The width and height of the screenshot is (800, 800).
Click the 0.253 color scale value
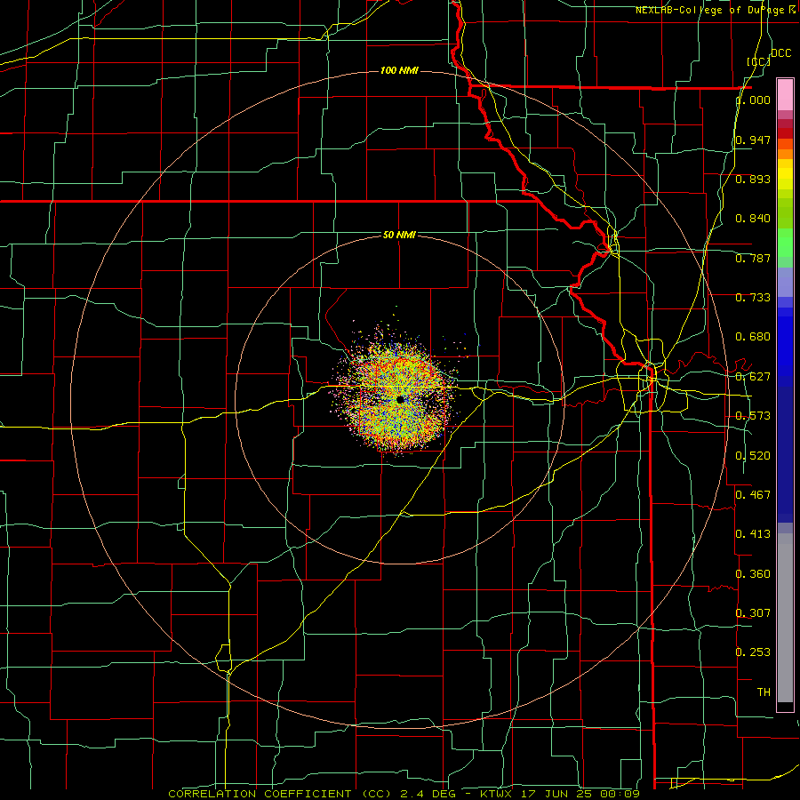tap(753, 652)
